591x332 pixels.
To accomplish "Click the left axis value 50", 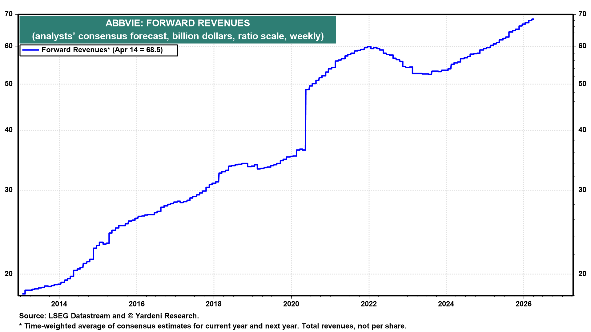I will 9,84.
